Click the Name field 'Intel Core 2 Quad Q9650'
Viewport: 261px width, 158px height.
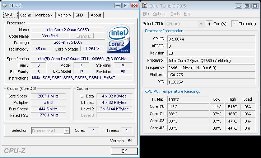[x=68, y=30]
